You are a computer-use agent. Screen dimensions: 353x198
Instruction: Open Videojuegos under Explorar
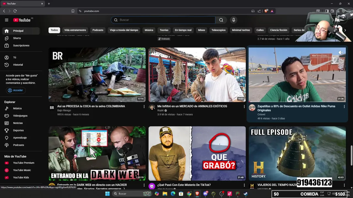pos(21,116)
